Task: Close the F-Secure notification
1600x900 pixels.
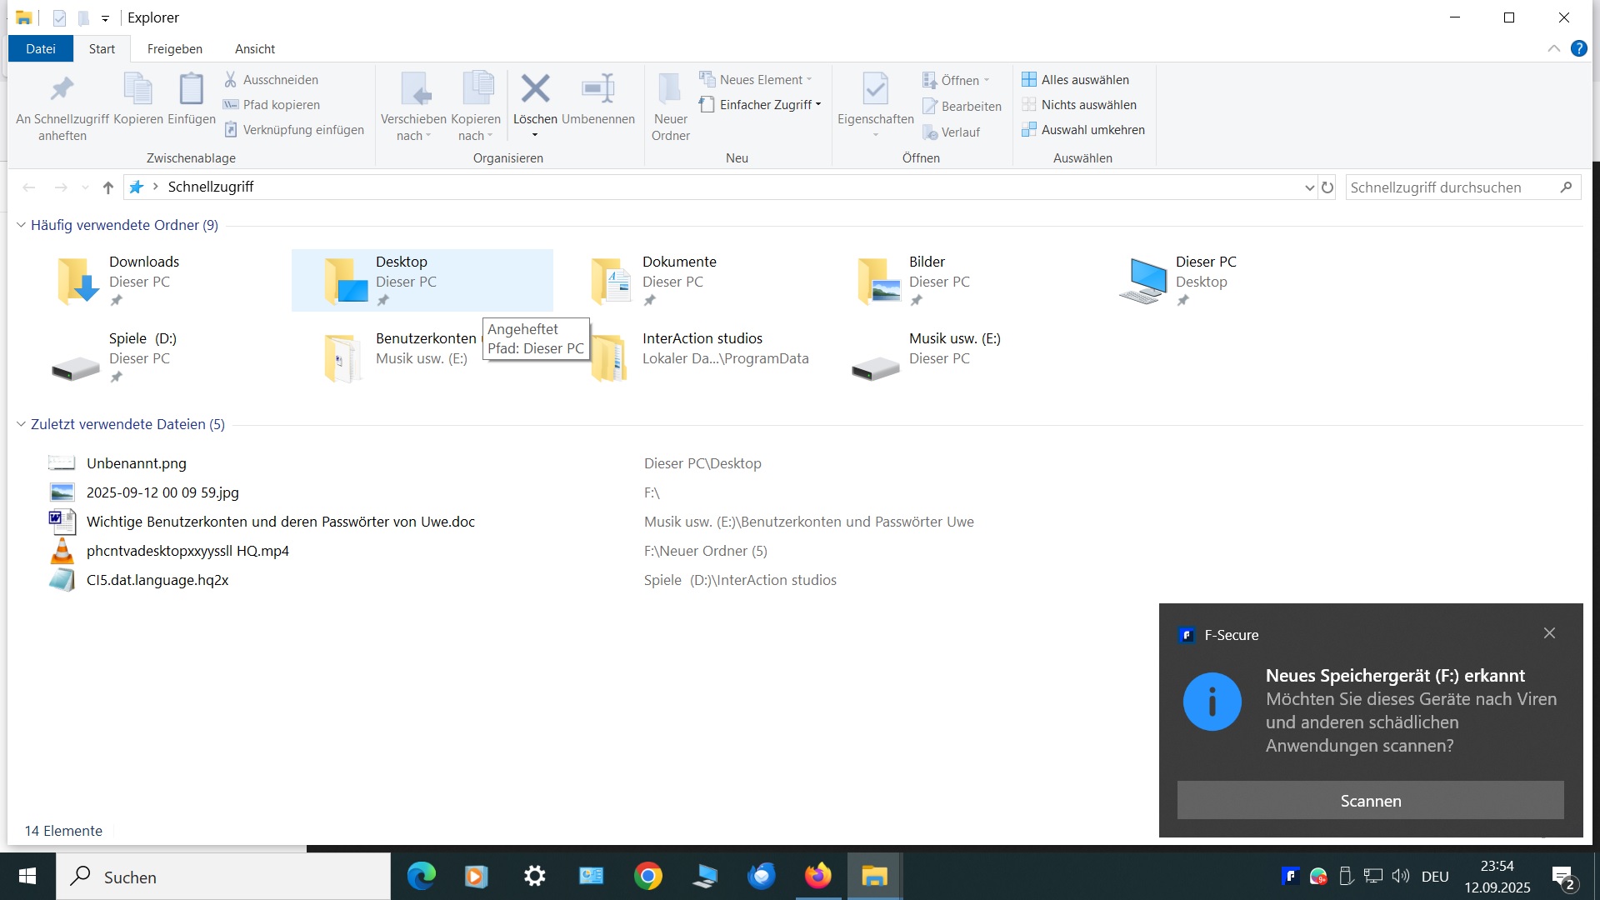Action: point(1549,633)
